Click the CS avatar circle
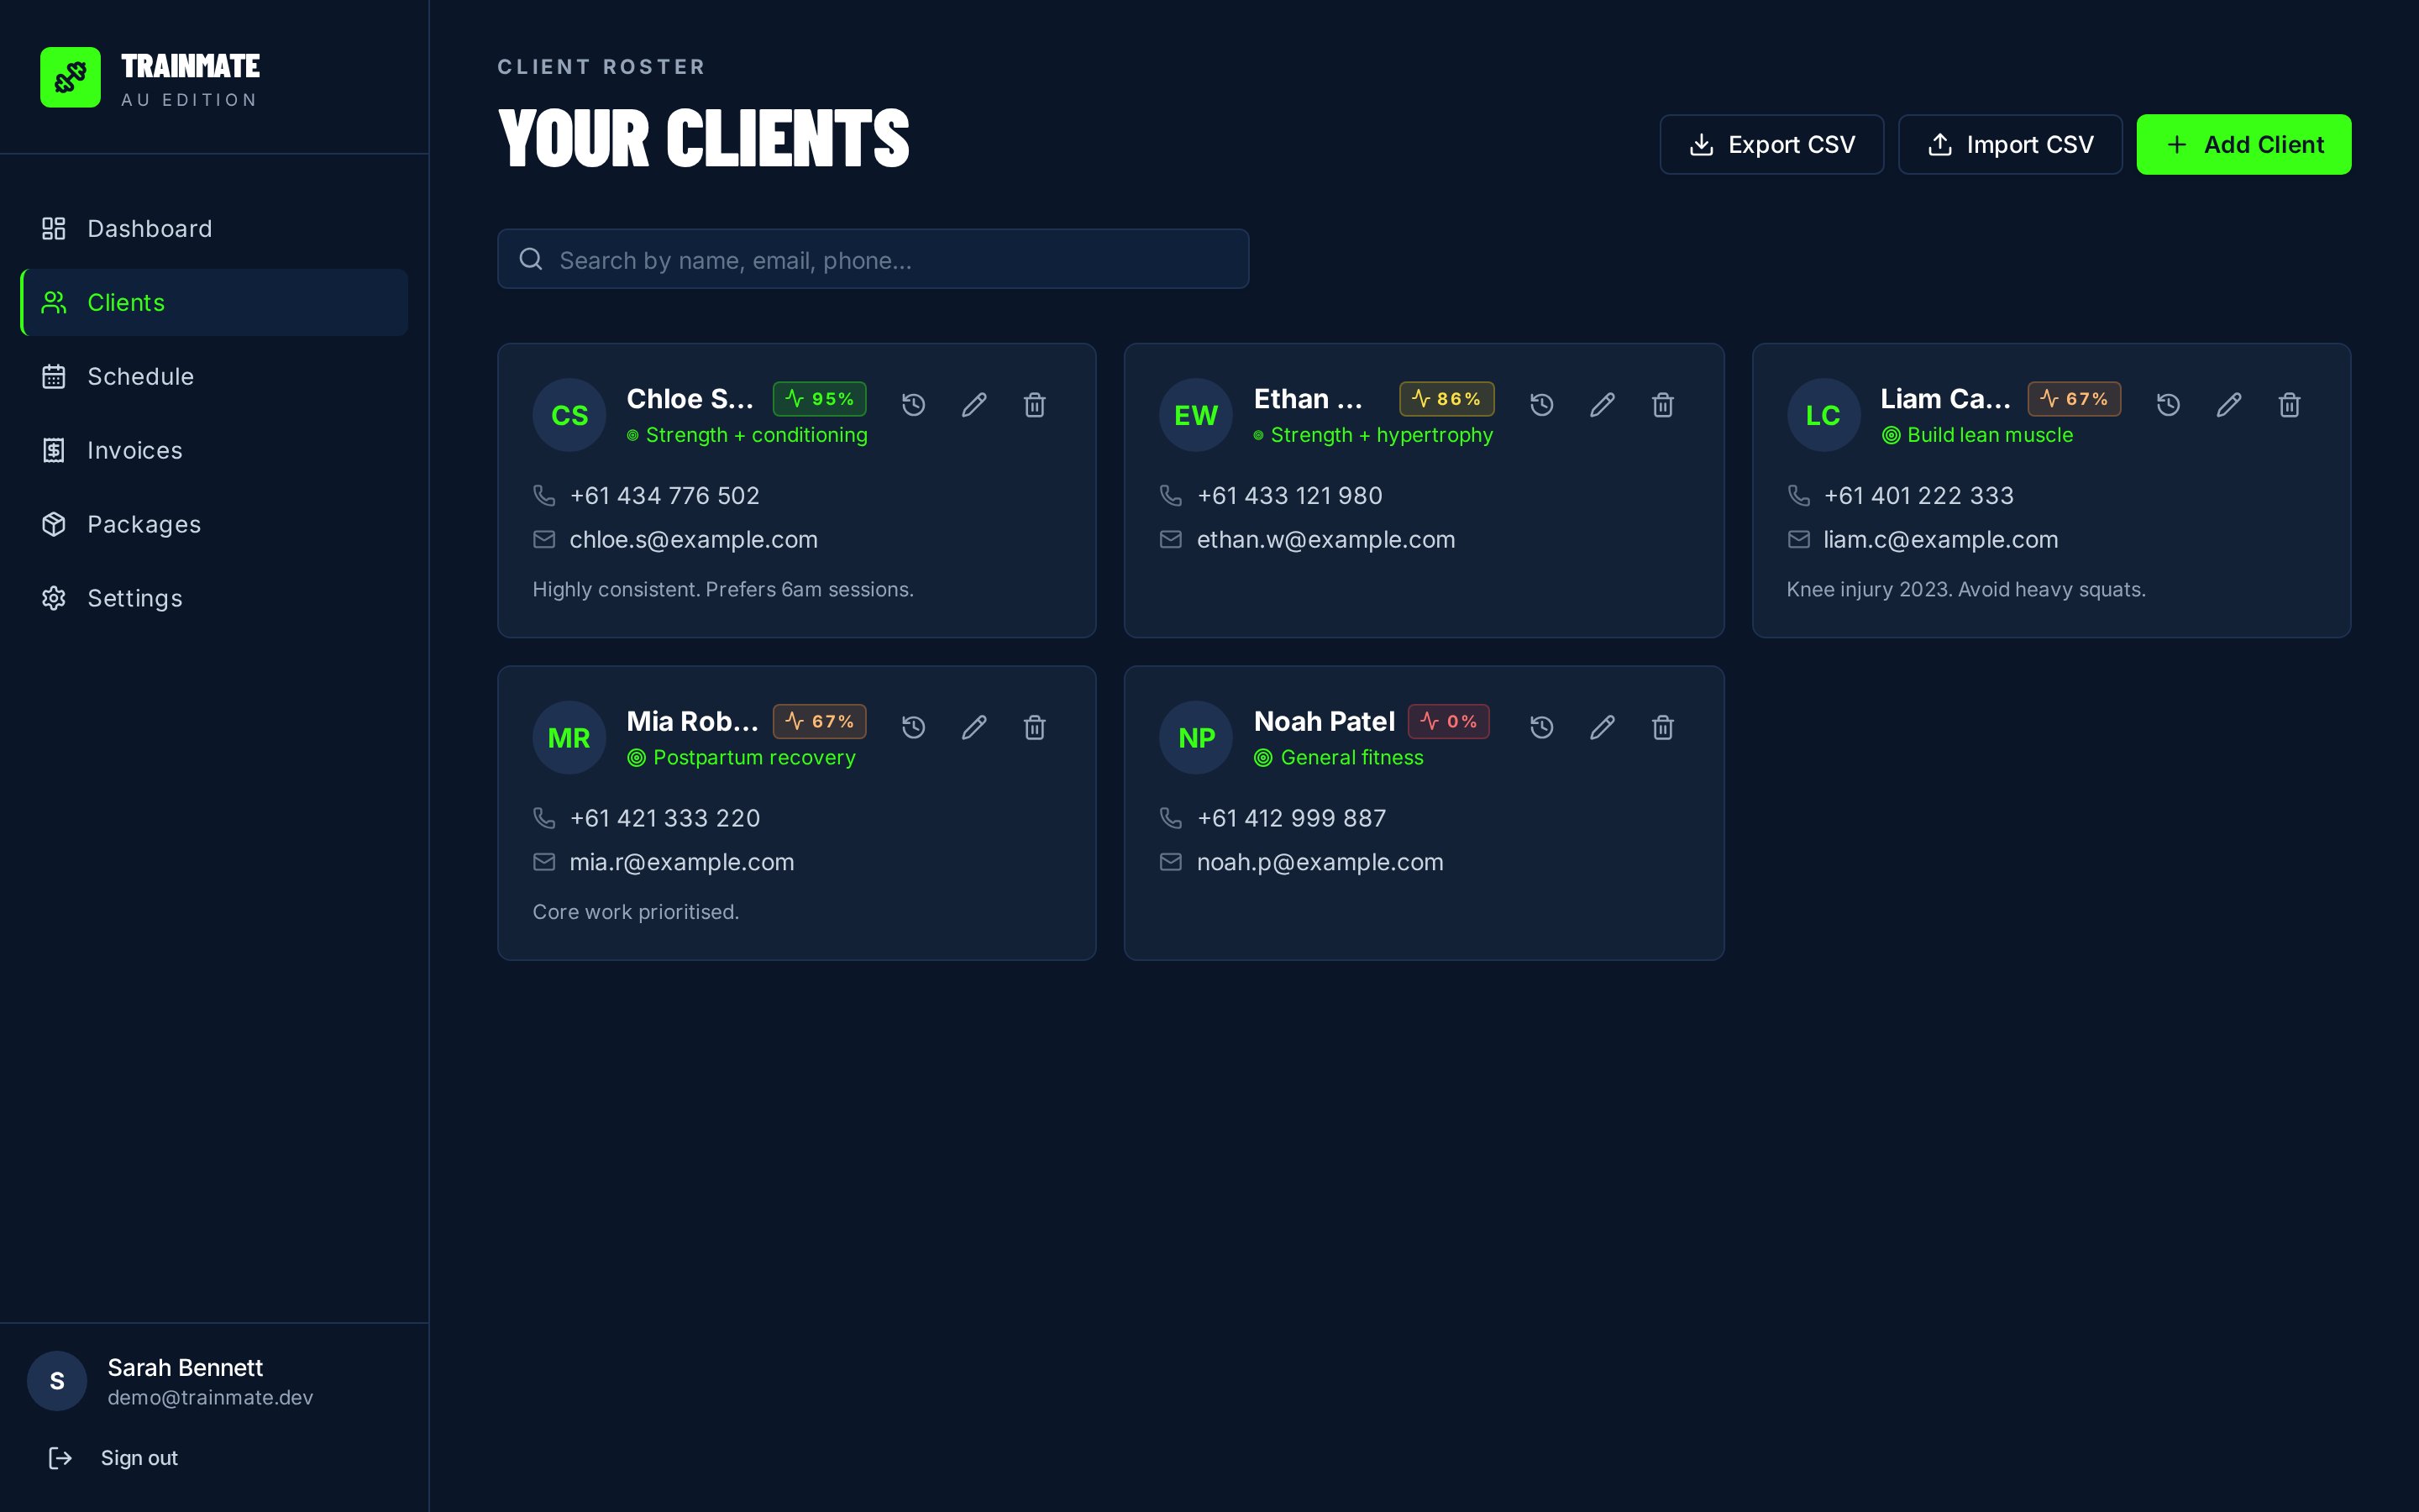The image size is (2419, 1512). (569, 415)
